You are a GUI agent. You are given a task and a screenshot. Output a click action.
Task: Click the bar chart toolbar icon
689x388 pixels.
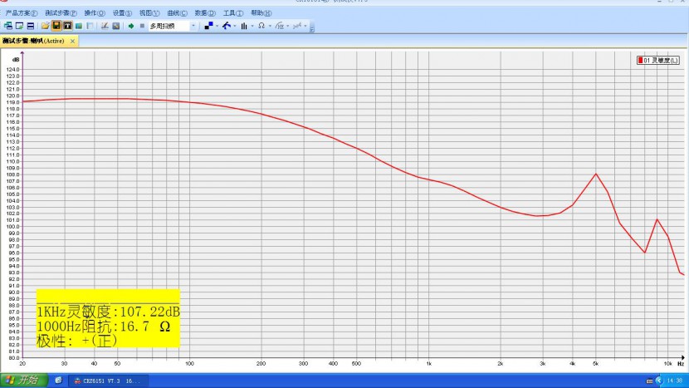click(244, 26)
